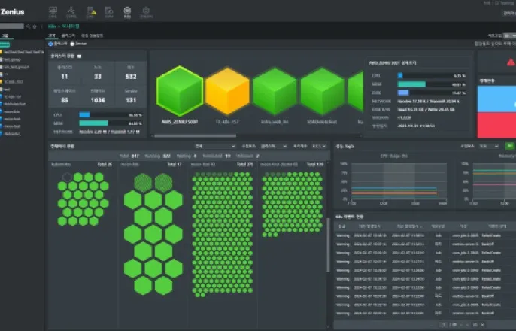516x331 pixels.
Task: Click the page number field in event pagination
Action: coord(444,325)
